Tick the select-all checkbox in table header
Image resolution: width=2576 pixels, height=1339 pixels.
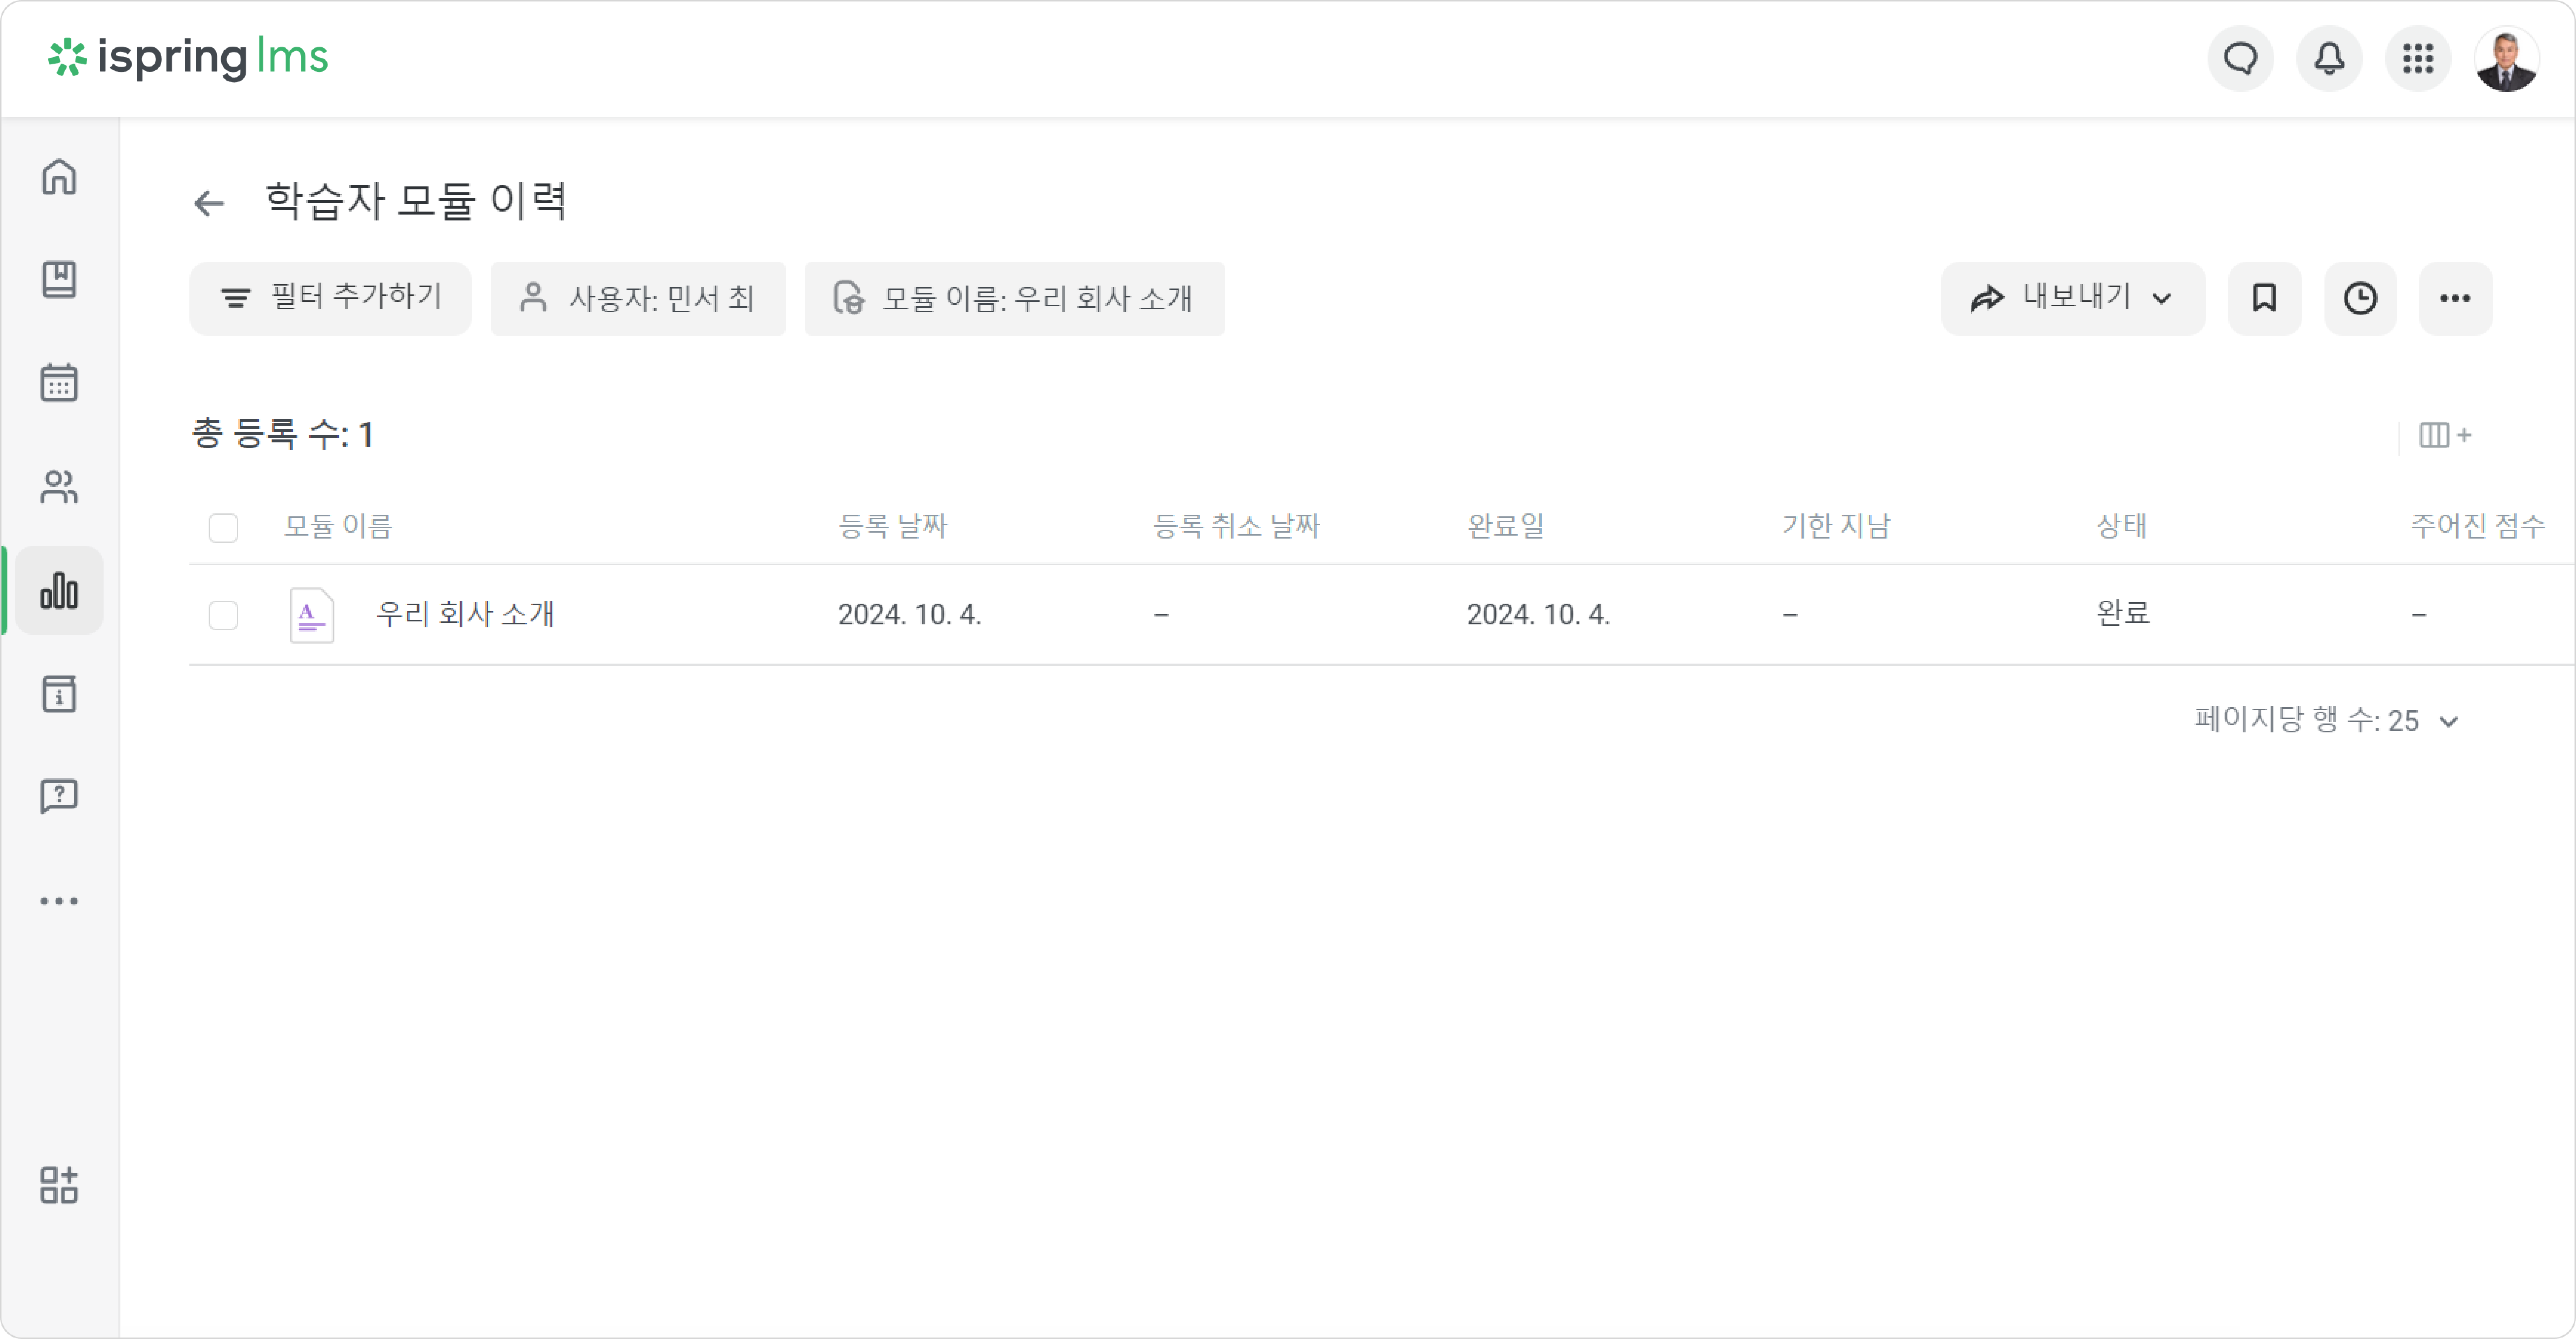[x=223, y=527]
